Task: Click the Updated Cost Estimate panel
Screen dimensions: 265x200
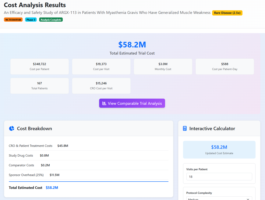Action: (x=219, y=149)
